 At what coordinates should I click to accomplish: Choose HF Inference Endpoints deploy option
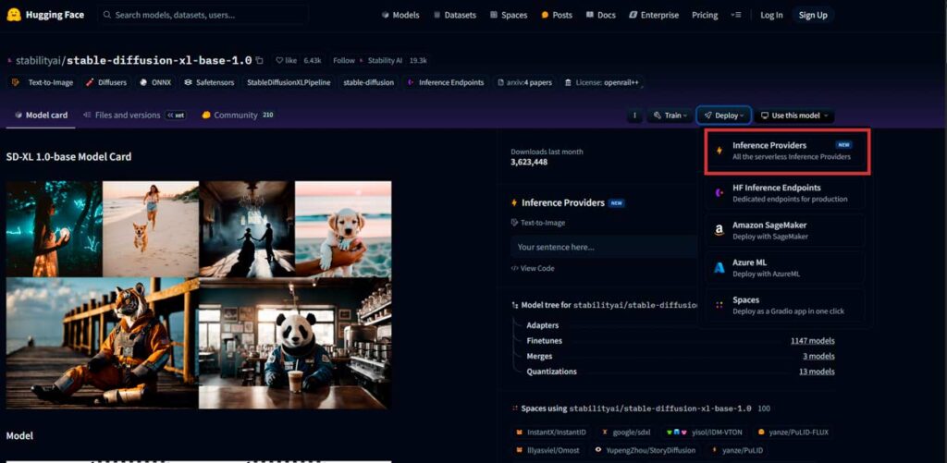click(785, 192)
